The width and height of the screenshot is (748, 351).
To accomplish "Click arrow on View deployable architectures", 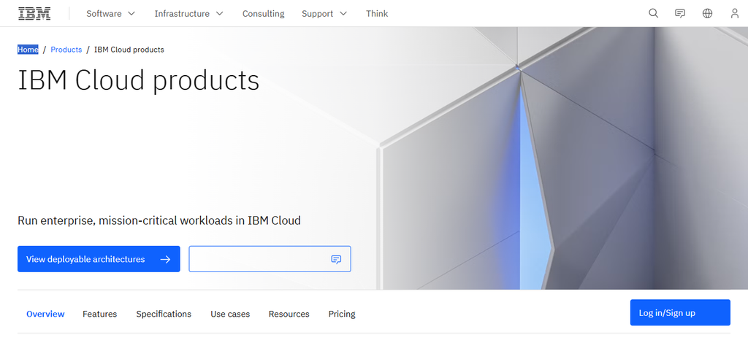I will (165, 259).
